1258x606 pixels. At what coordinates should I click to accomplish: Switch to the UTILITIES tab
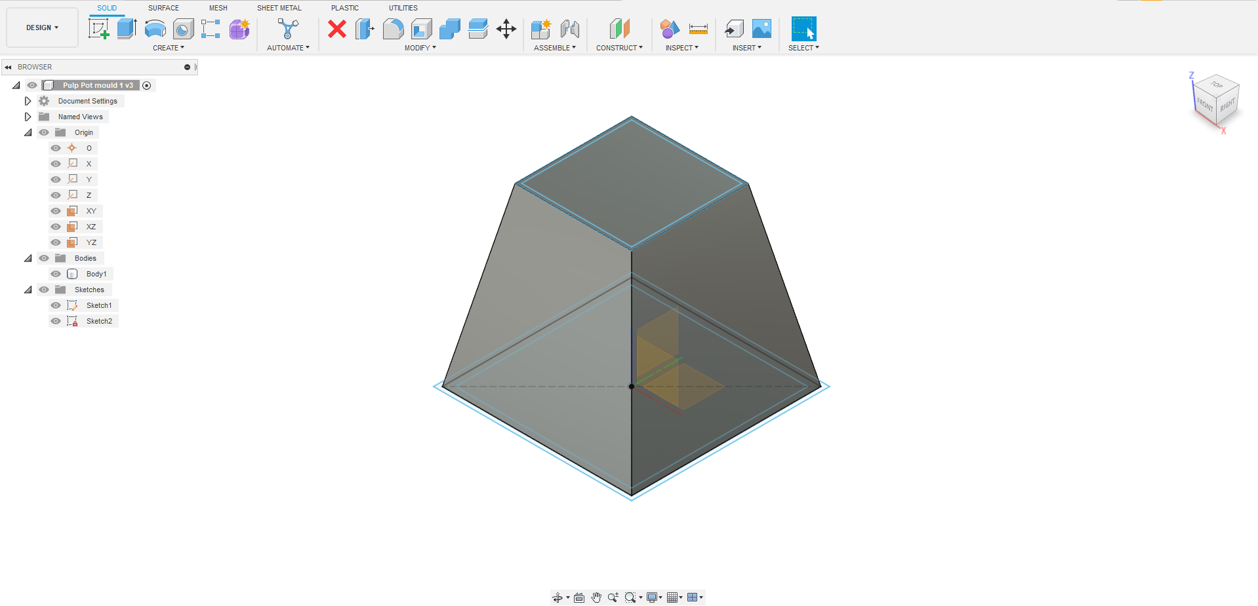coord(403,8)
